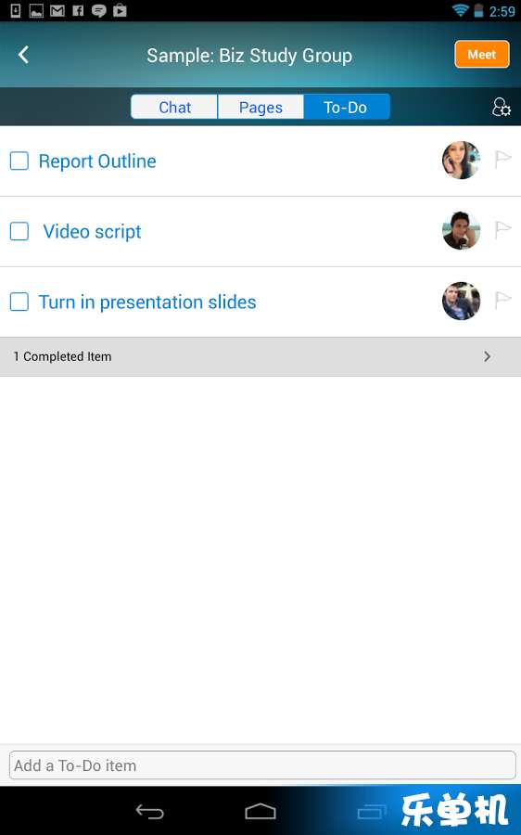Open Gmail notification in status bar
Image resolution: width=521 pixels, height=835 pixels.
[x=57, y=10]
